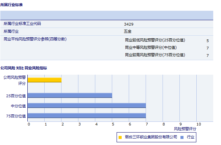Click the blue 75百分位值 bar
This screenshot has height=145, width=221.
point(87,116)
